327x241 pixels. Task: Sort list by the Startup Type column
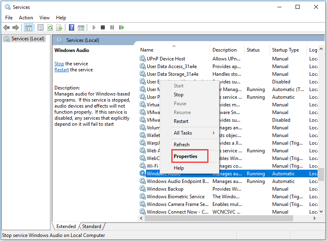[285, 50]
